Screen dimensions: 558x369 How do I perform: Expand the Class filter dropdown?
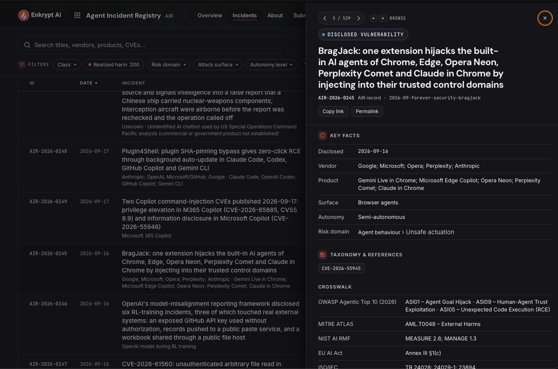[x=67, y=64]
